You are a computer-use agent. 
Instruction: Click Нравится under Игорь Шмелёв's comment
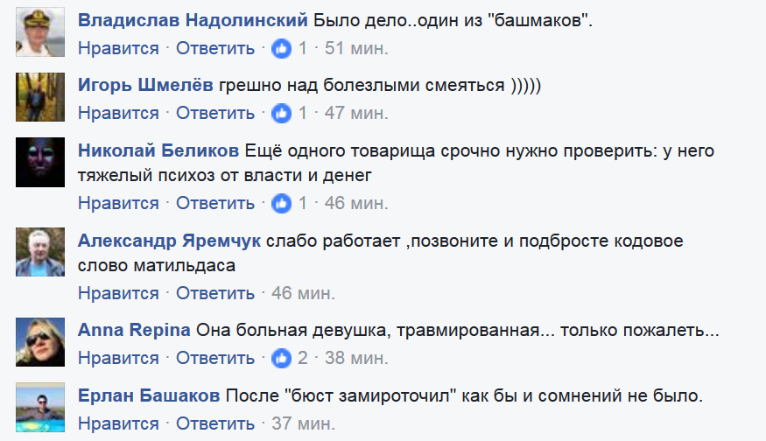coord(118,113)
